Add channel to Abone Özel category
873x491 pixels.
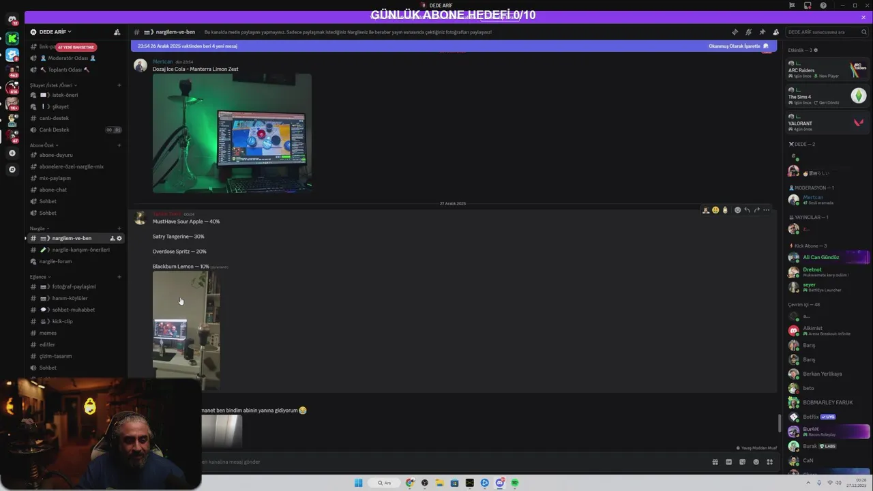coord(119,145)
